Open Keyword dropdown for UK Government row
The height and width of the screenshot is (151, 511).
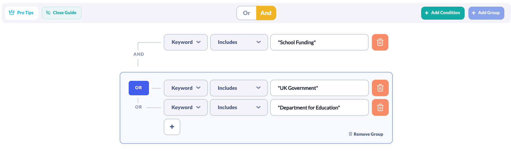tap(186, 88)
